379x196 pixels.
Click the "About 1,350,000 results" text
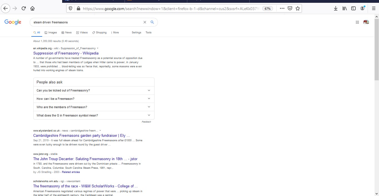[56, 41]
